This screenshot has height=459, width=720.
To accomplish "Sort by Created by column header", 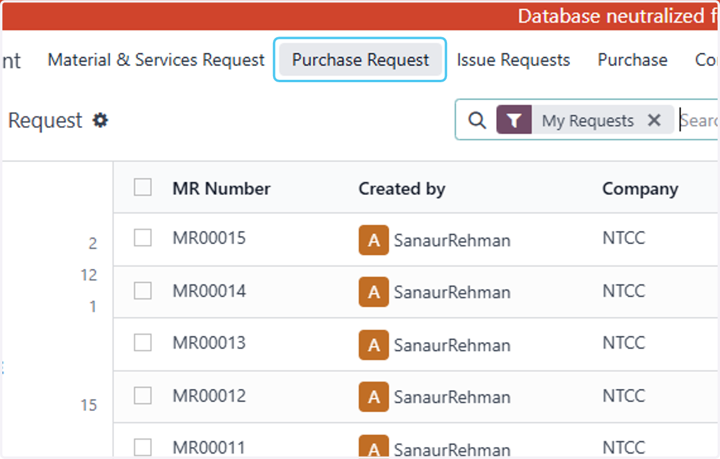I will point(402,188).
